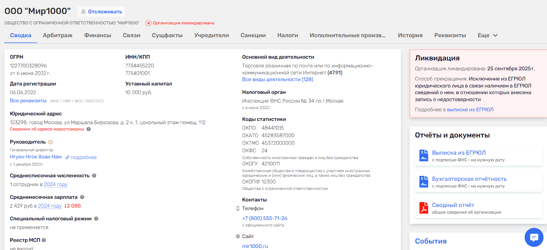Click the ОКОГУ code 4210011

(x=271, y=163)
